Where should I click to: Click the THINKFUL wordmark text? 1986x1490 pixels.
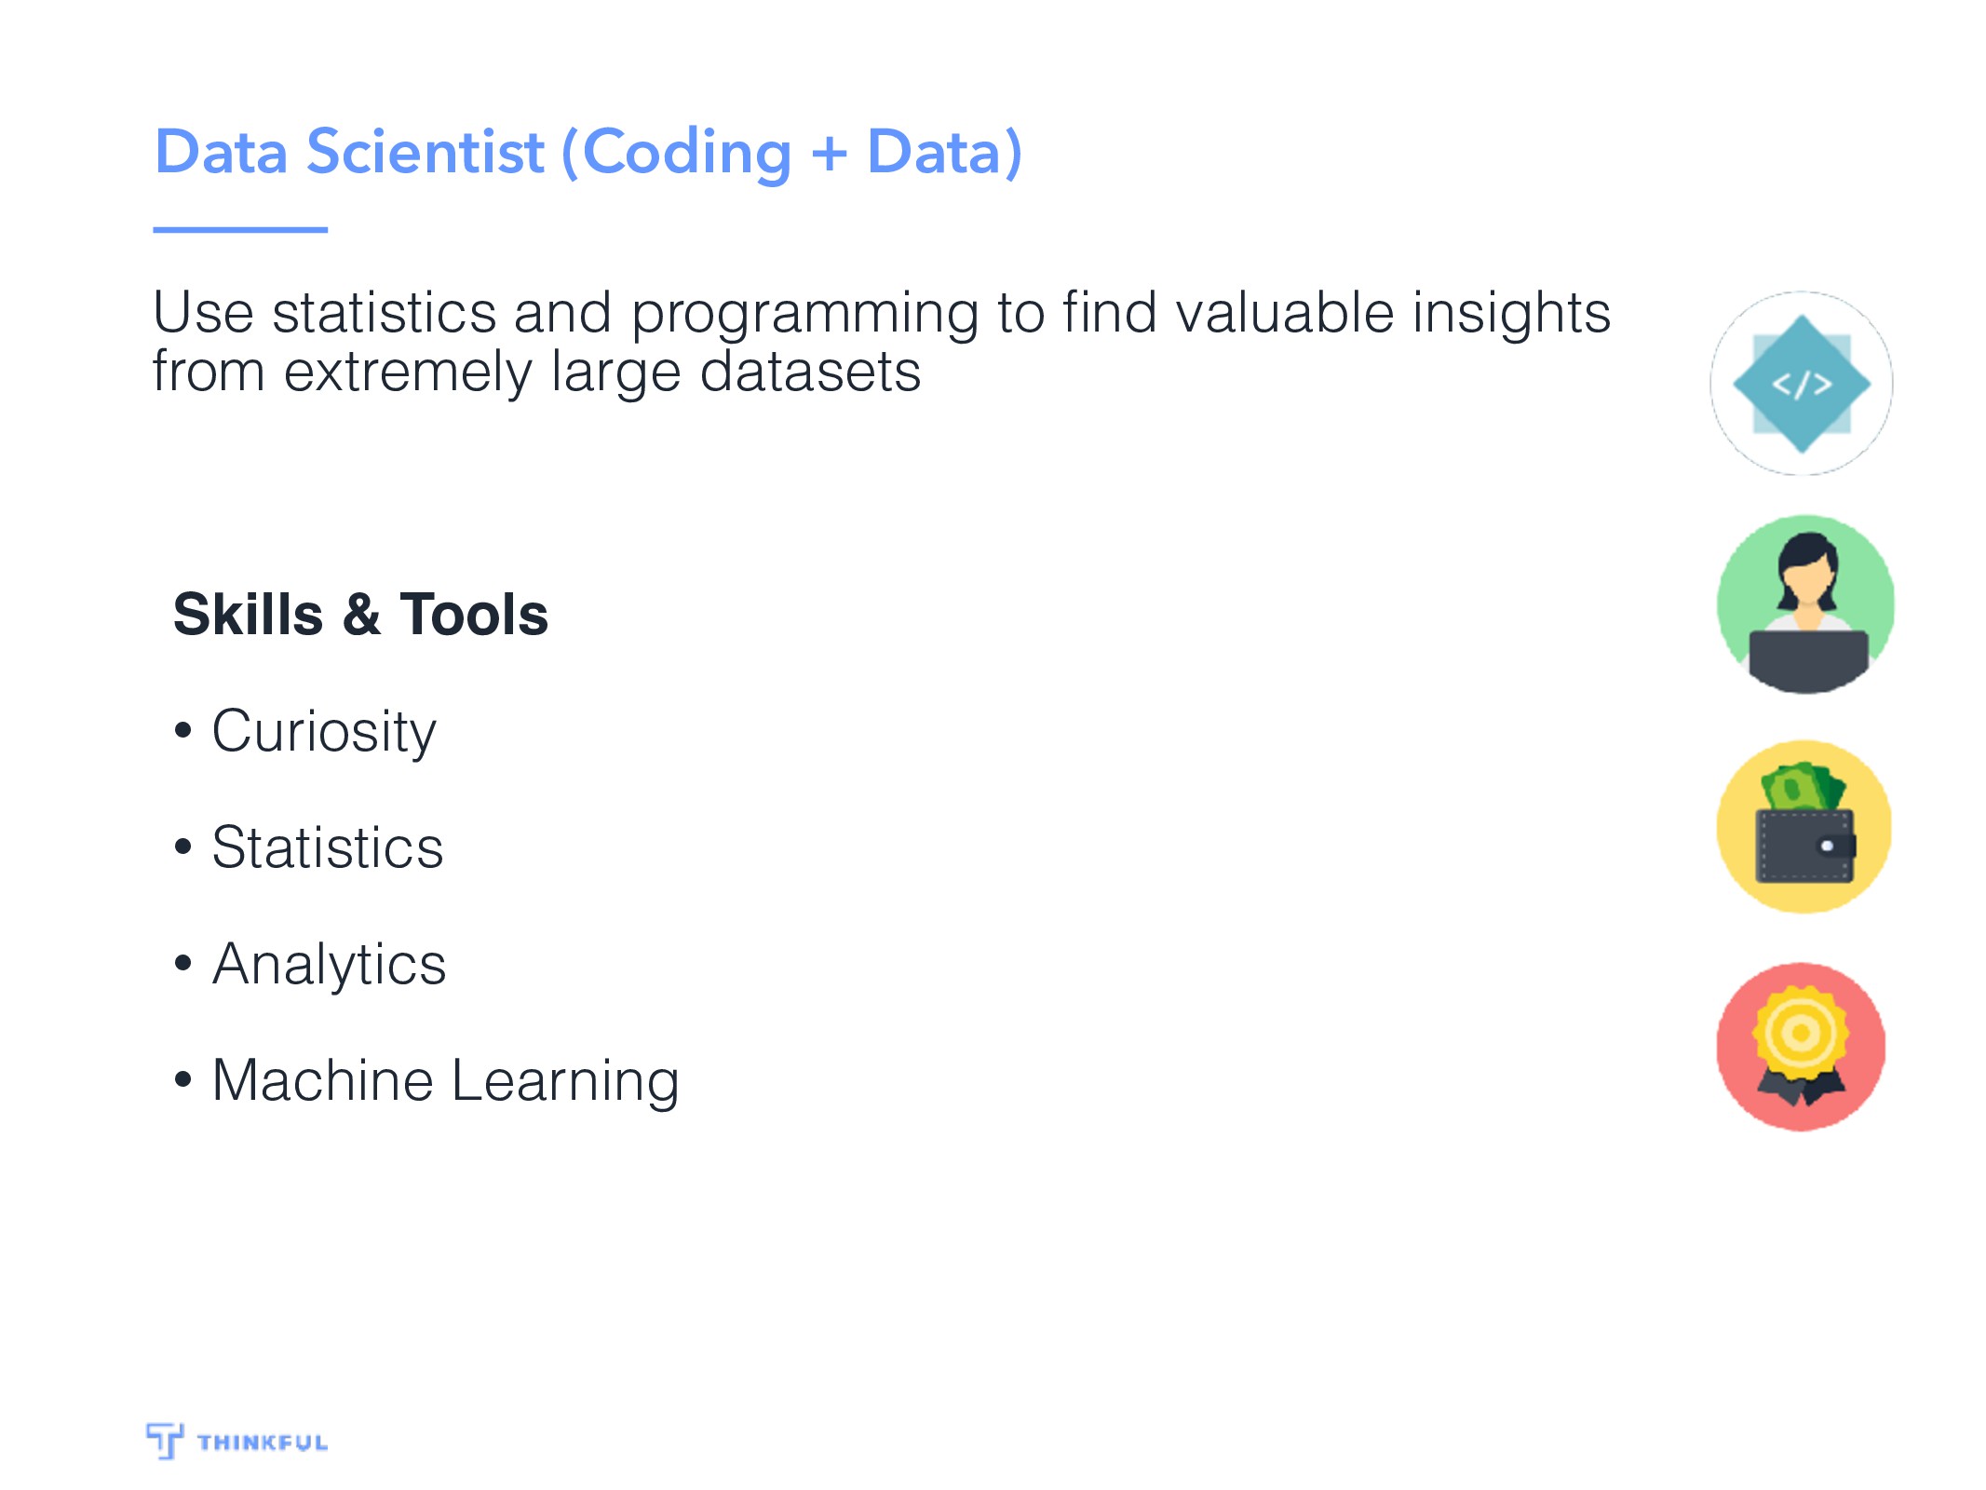[x=262, y=1443]
